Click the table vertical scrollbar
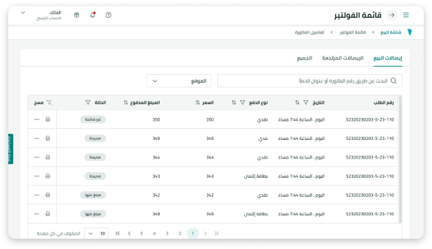The height and width of the screenshot is (249, 432). tap(400, 159)
